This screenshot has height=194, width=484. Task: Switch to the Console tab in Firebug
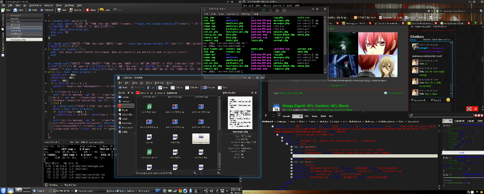(286, 116)
